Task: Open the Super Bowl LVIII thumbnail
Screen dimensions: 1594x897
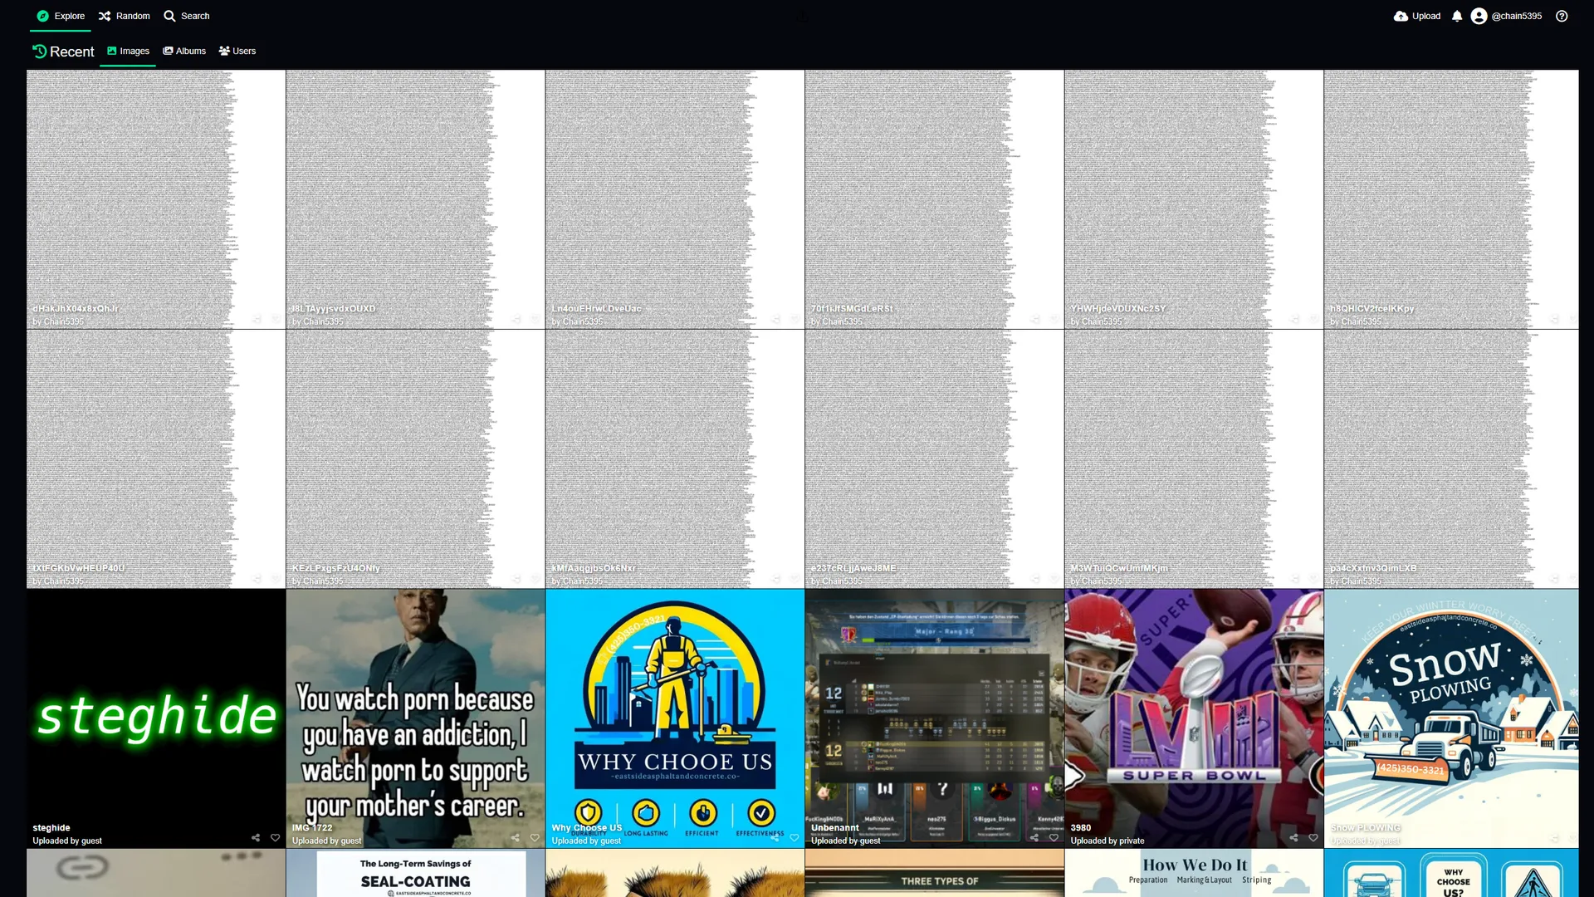Action: (x=1193, y=706)
